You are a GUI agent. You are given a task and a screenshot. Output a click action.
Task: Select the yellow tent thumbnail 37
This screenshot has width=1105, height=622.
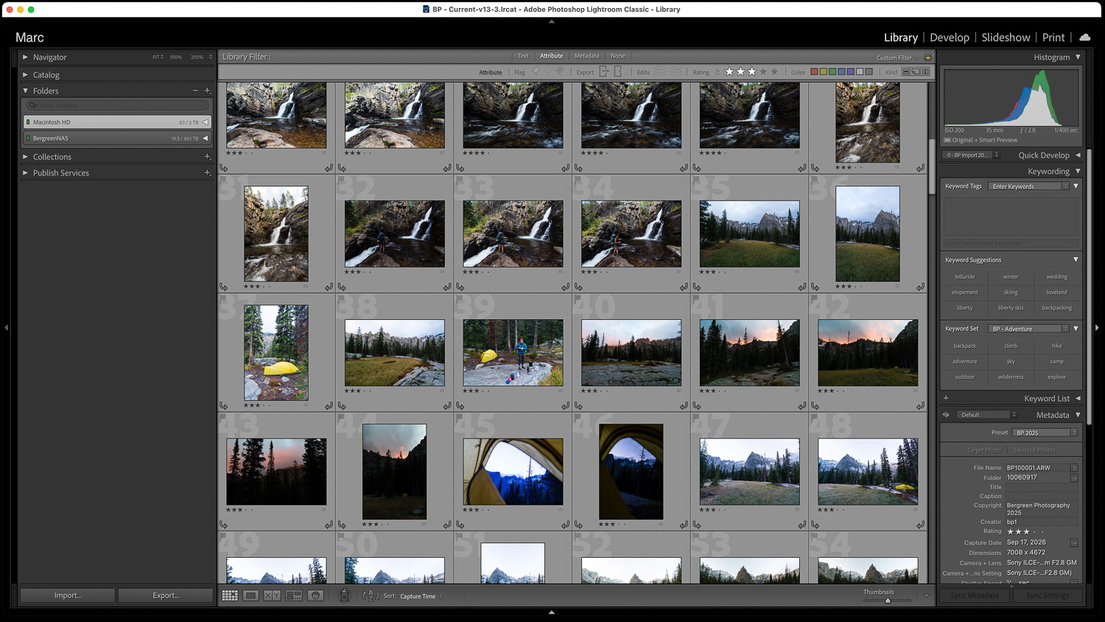click(x=276, y=352)
